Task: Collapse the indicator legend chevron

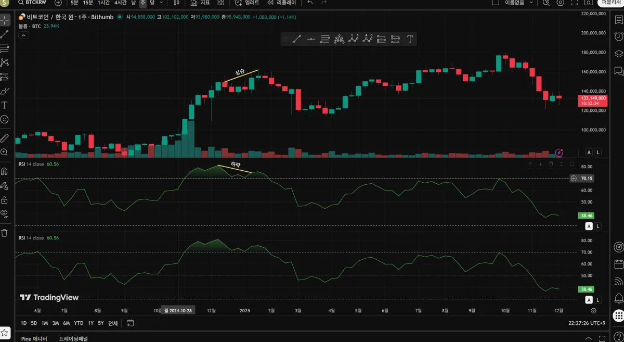Action: click(23, 35)
